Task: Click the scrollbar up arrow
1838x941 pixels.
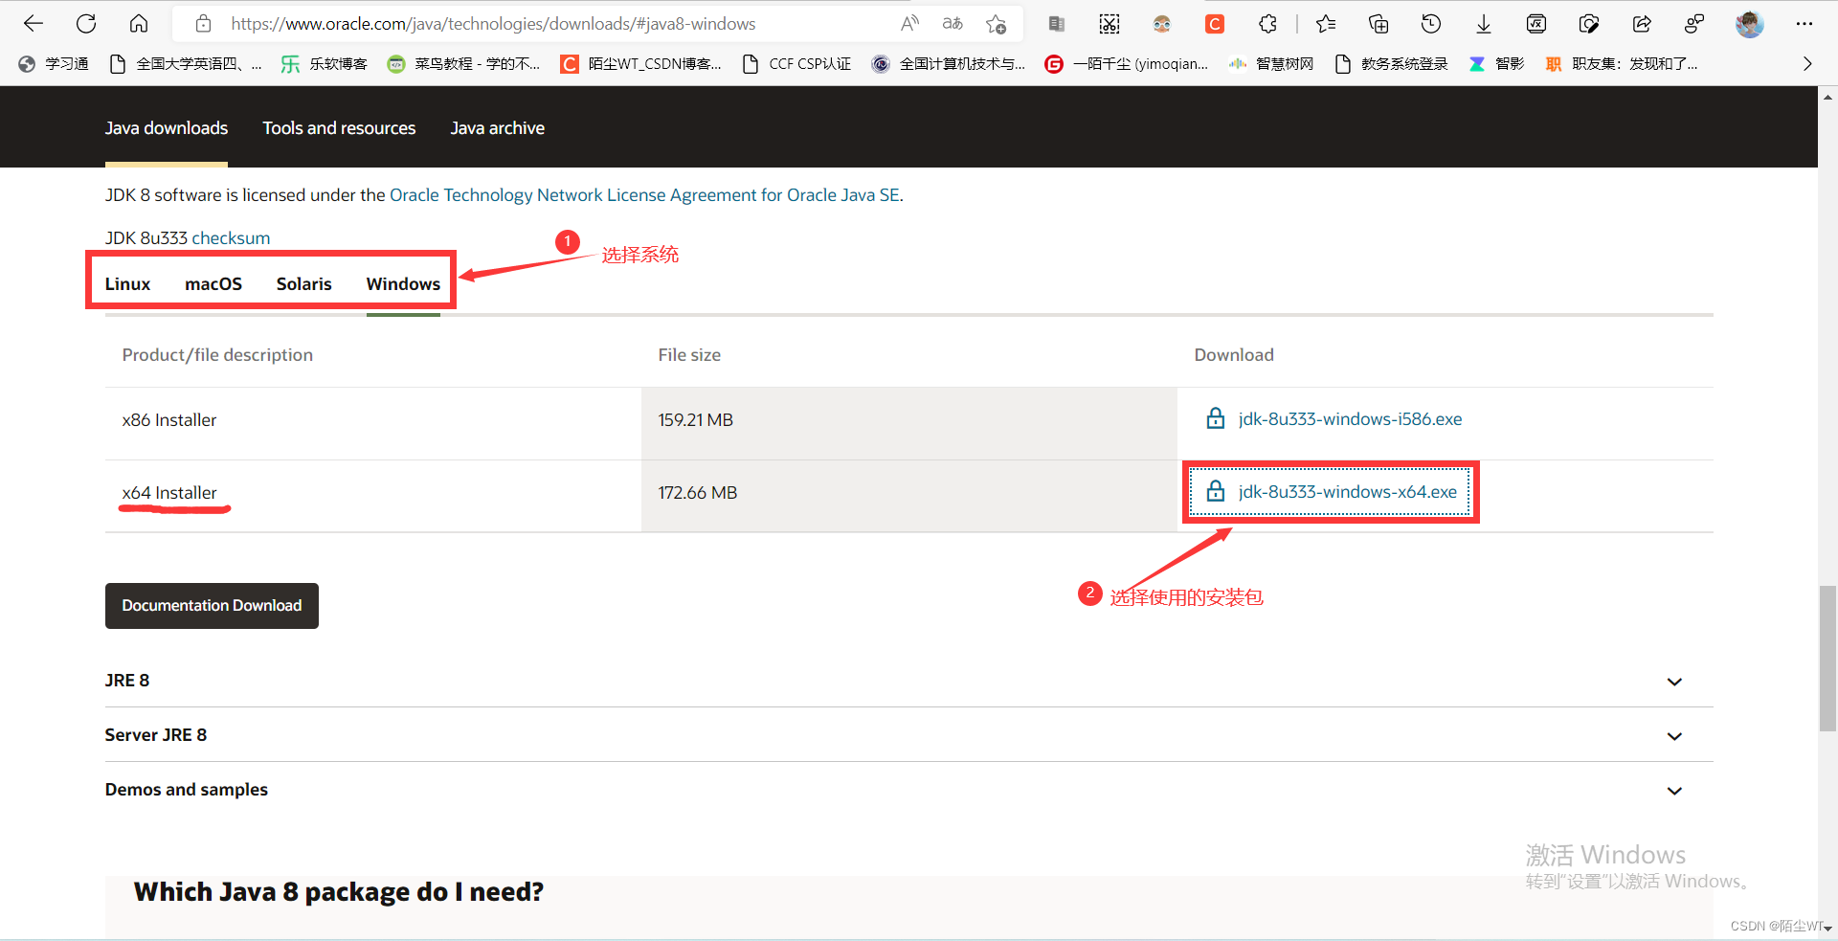Action: pos(1827,97)
